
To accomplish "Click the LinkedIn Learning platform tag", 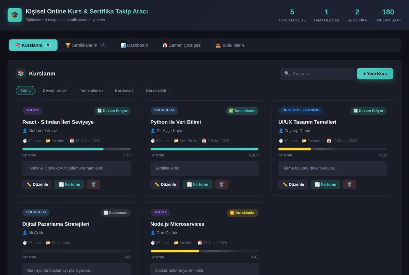I will [x=301, y=110].
